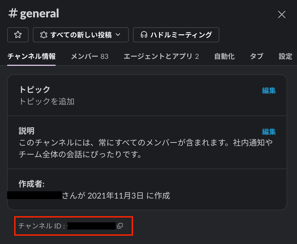The image size is (297, 244).
Task: Go to the 自動化 tab
Action: point(224,56)
